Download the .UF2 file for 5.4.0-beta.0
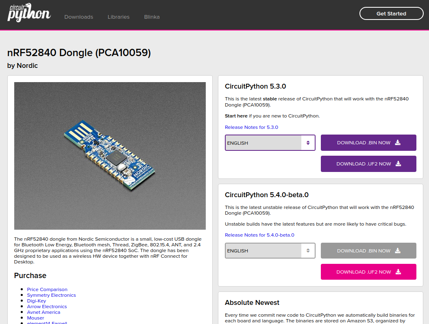The height and width of the screenshot is (324, 429). coord(368,272)
